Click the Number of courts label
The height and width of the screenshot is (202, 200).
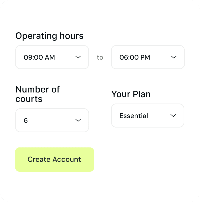(x=38, y=94)
